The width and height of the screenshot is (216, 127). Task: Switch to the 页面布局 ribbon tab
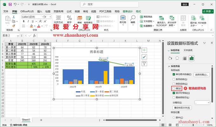58,11
